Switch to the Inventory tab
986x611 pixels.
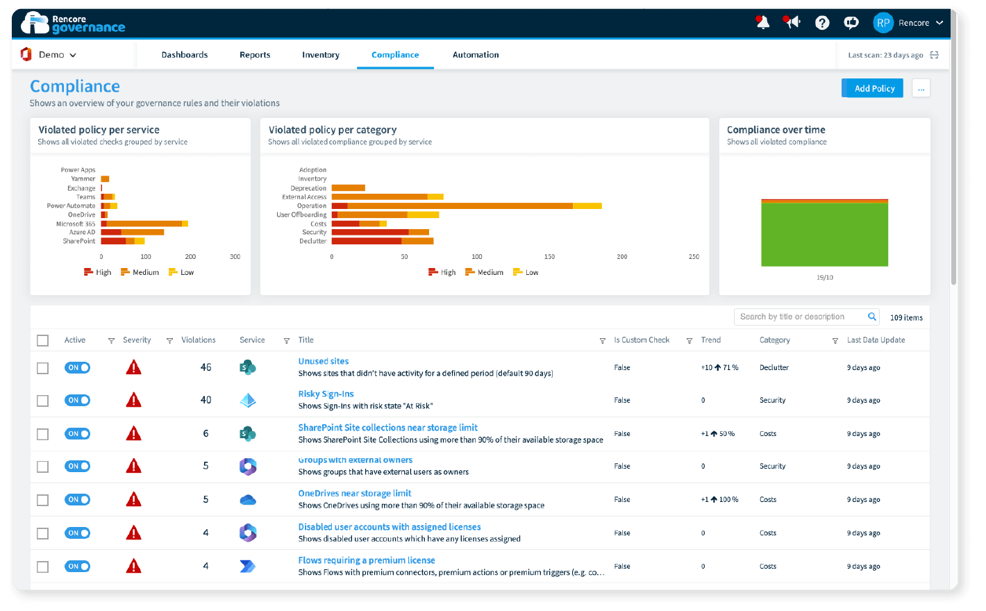coord(321,55)
